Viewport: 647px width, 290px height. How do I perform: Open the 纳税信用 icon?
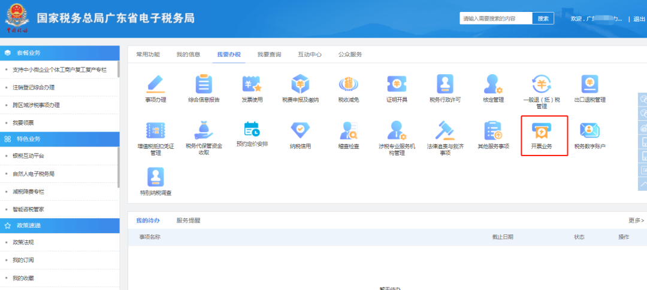click(300, 130)
